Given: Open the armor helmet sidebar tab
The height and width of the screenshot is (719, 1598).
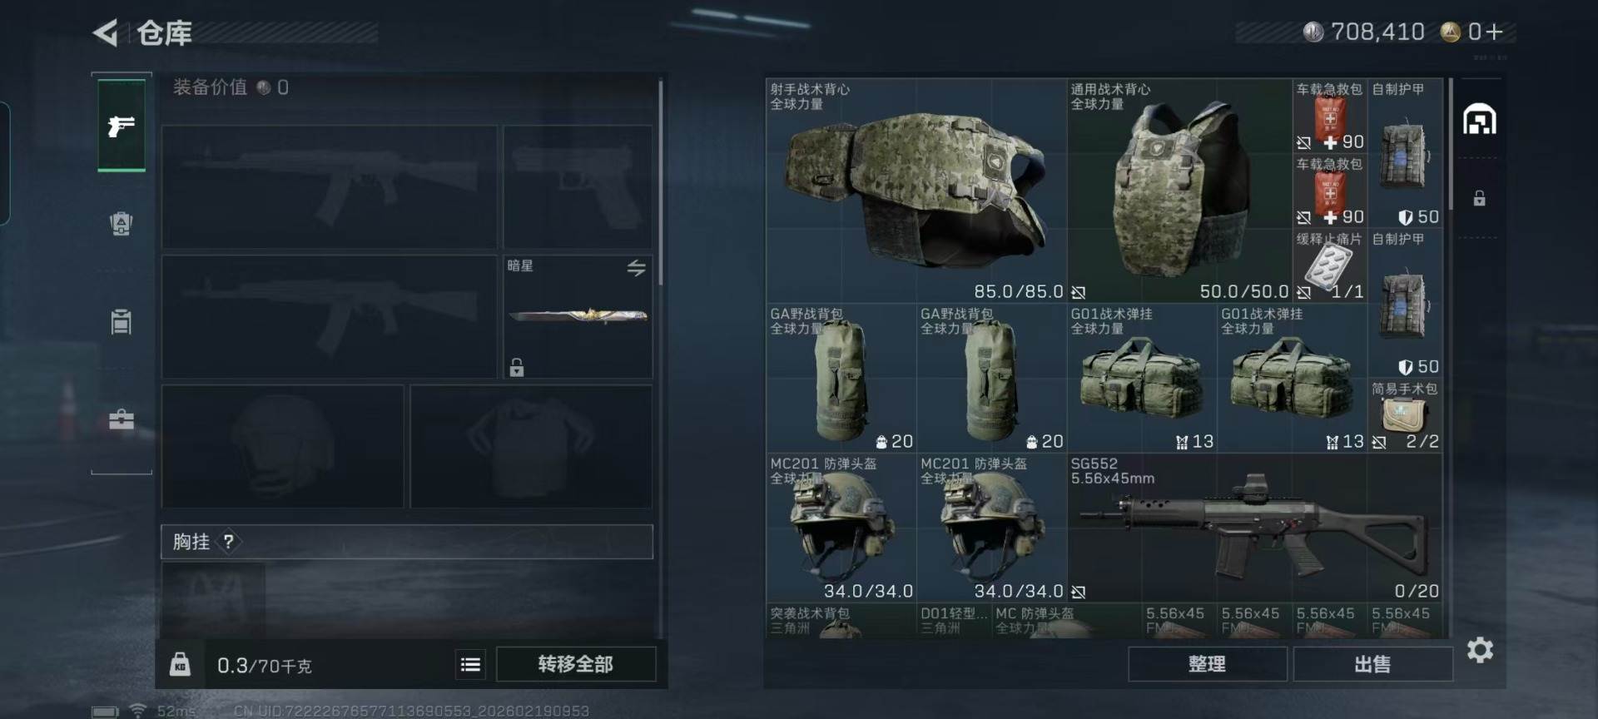Looking at the screenshot, I should [122, 223].
